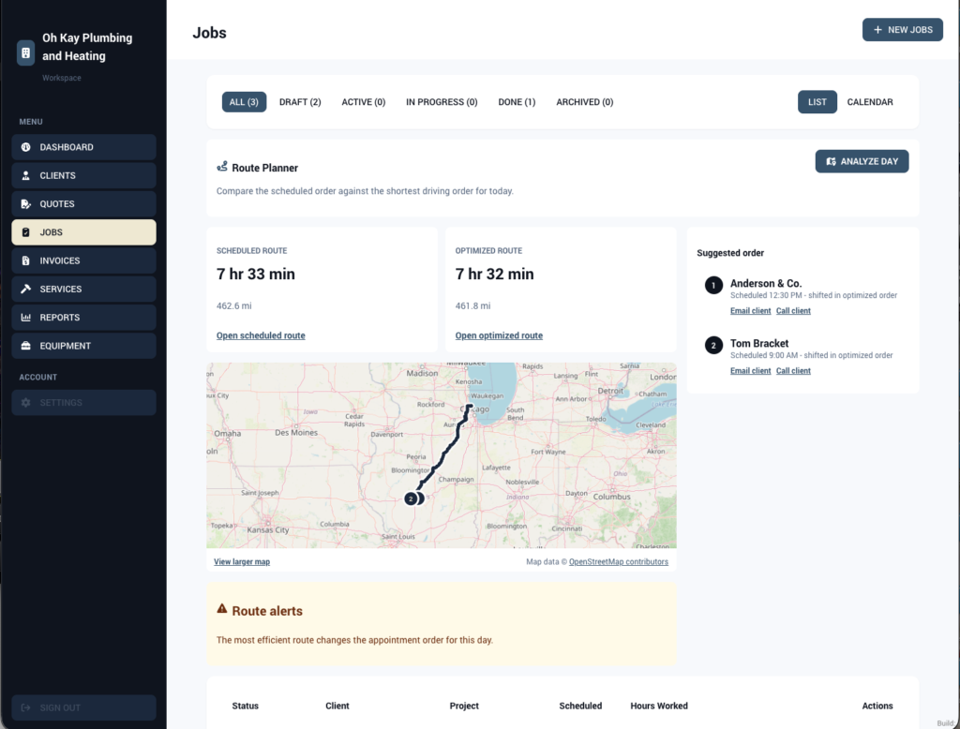960x729 pixels.
Task: Open the Quotes section
Action: 83,204
